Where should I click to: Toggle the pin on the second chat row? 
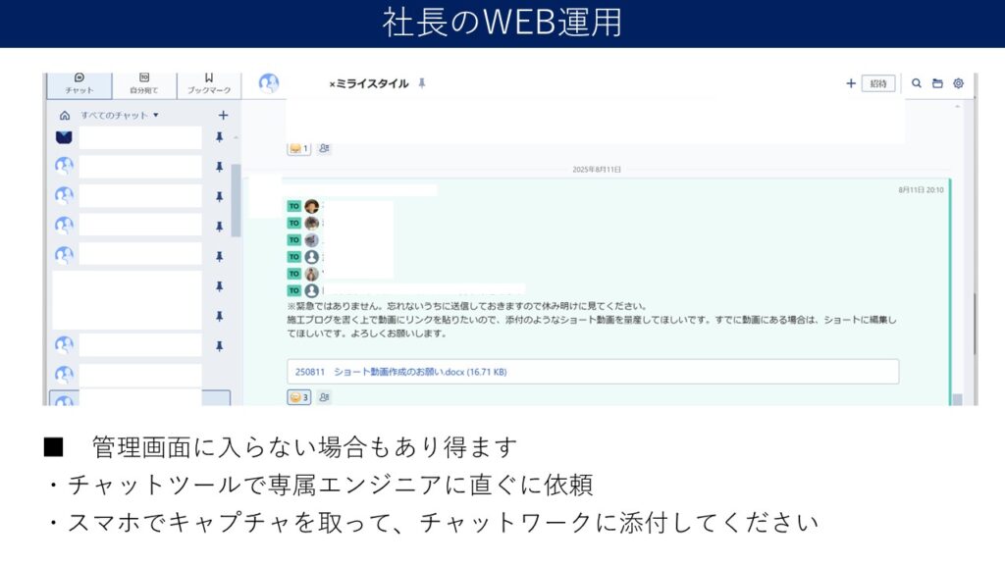point(220,167)
